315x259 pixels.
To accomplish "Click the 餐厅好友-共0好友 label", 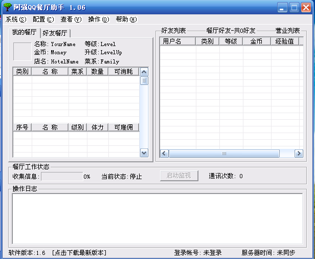I will click(x=231, y=31).
